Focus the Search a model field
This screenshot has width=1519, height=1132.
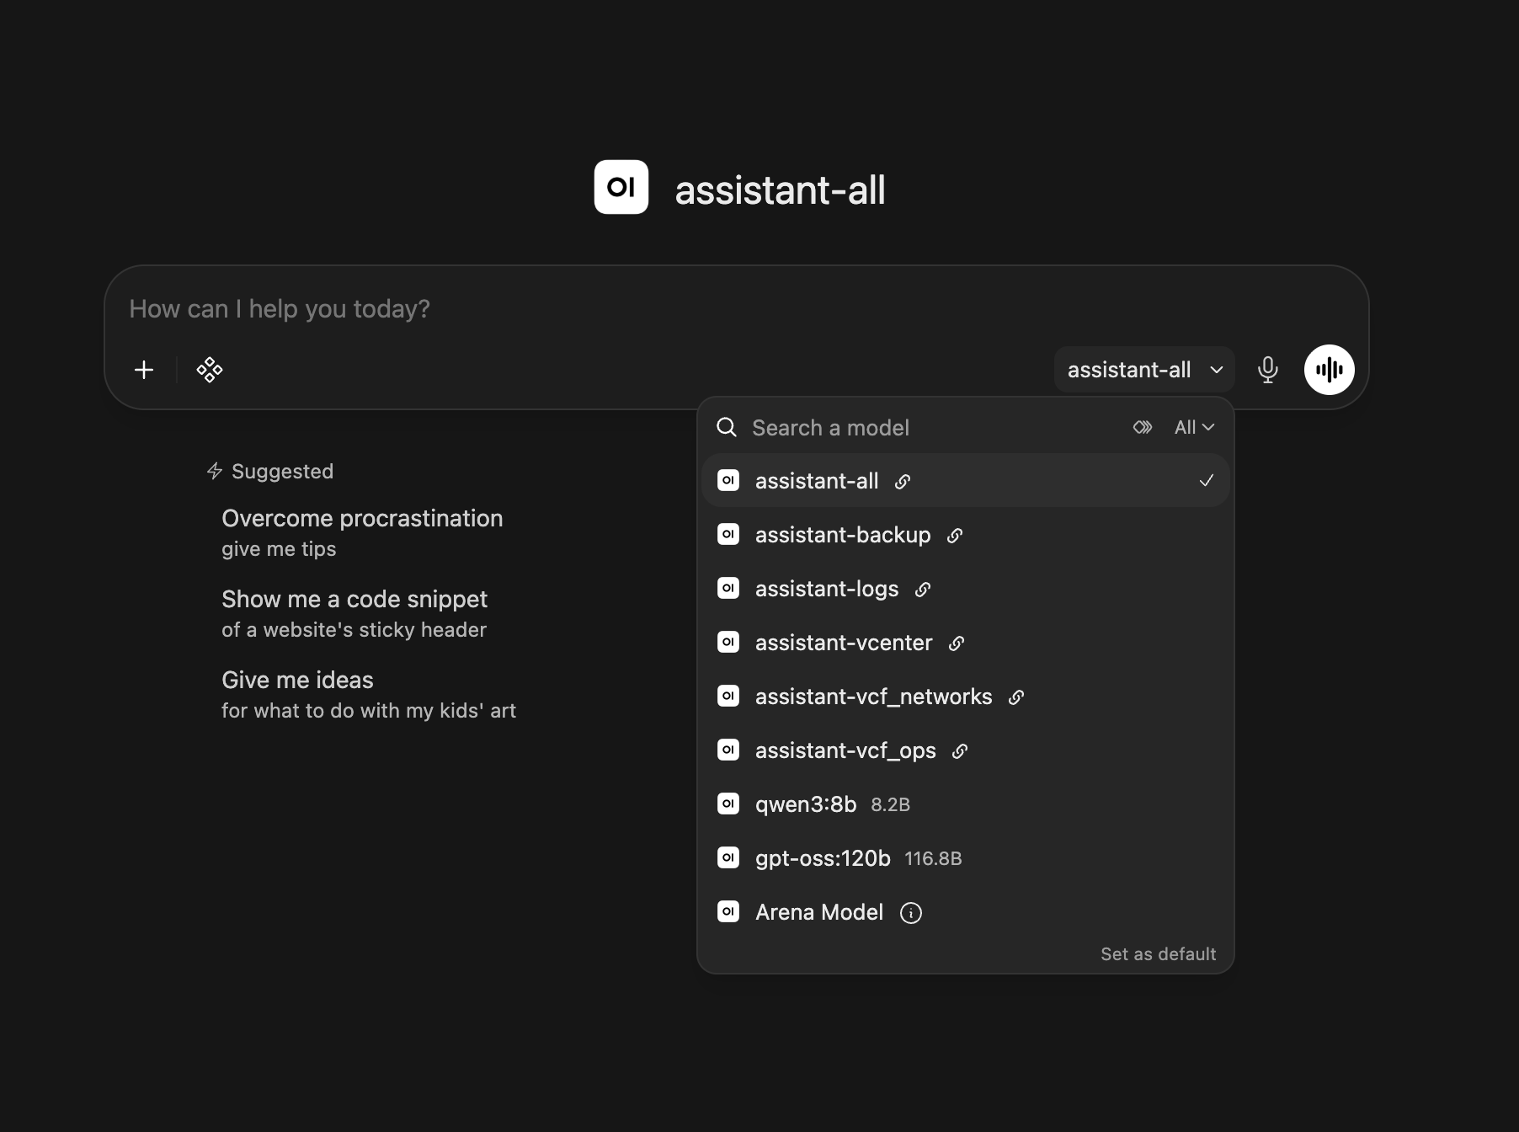(935, 427)
